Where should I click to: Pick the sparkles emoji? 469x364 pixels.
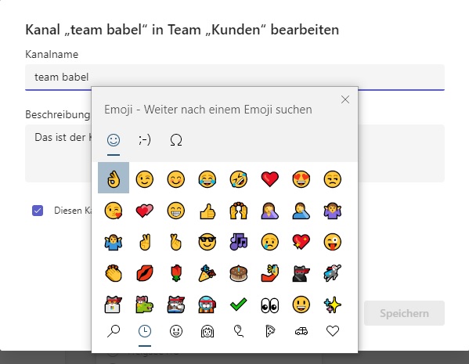[x=332, y=305]
